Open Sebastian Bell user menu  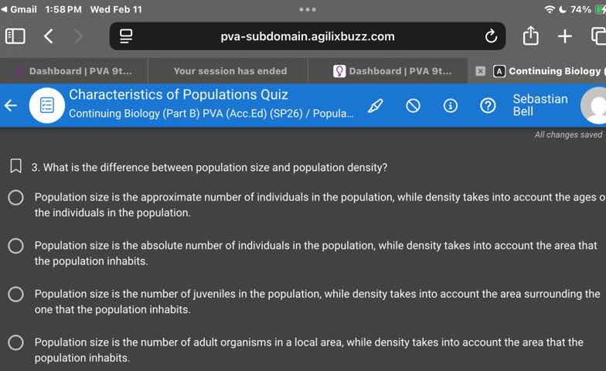pyautogui.click(x=540, y=105)
